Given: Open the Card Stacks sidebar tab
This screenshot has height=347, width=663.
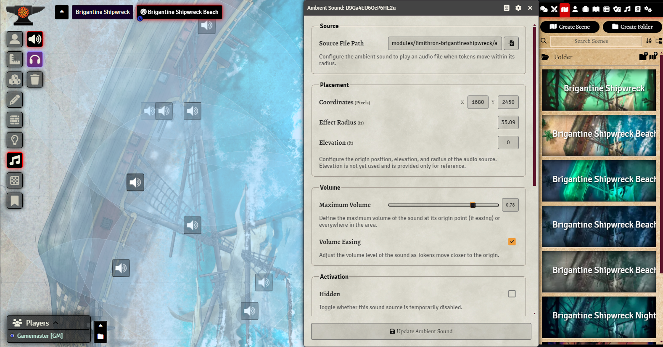Looking at the screenshot, I should pos(617,9).
